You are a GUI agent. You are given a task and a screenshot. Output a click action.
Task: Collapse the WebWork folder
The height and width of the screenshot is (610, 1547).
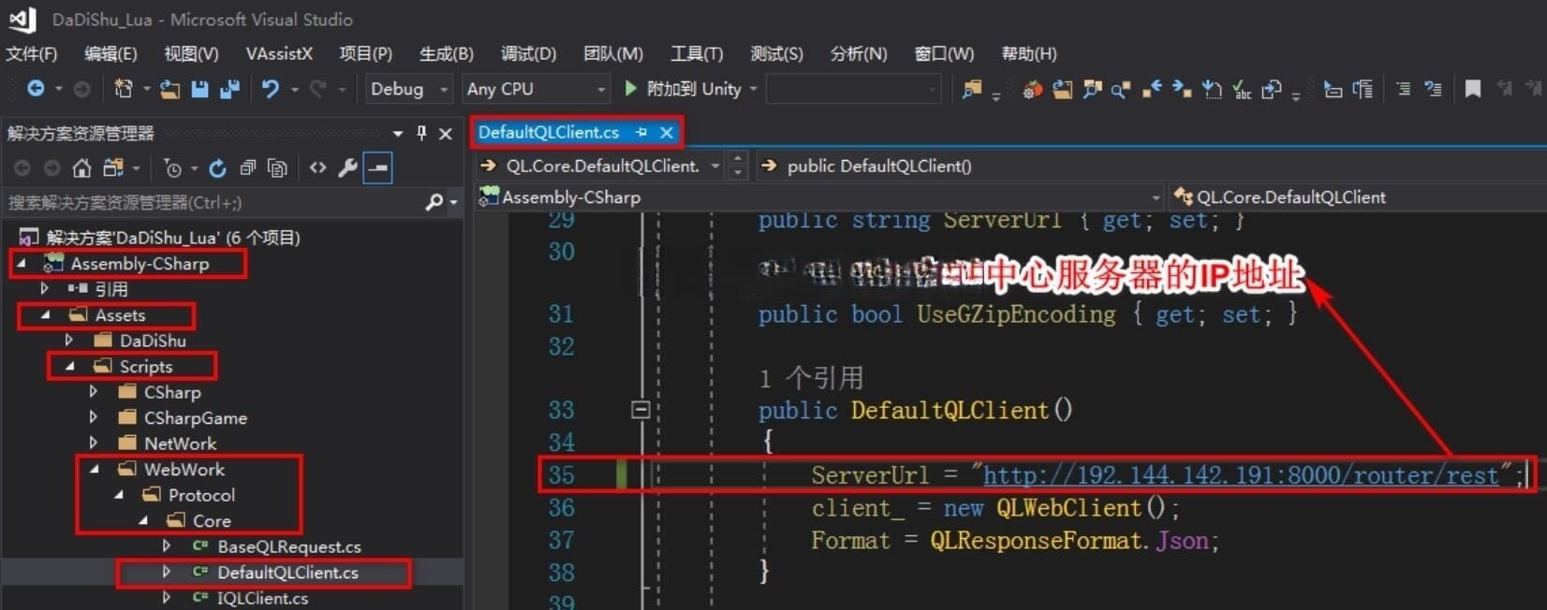coord(95,469)
